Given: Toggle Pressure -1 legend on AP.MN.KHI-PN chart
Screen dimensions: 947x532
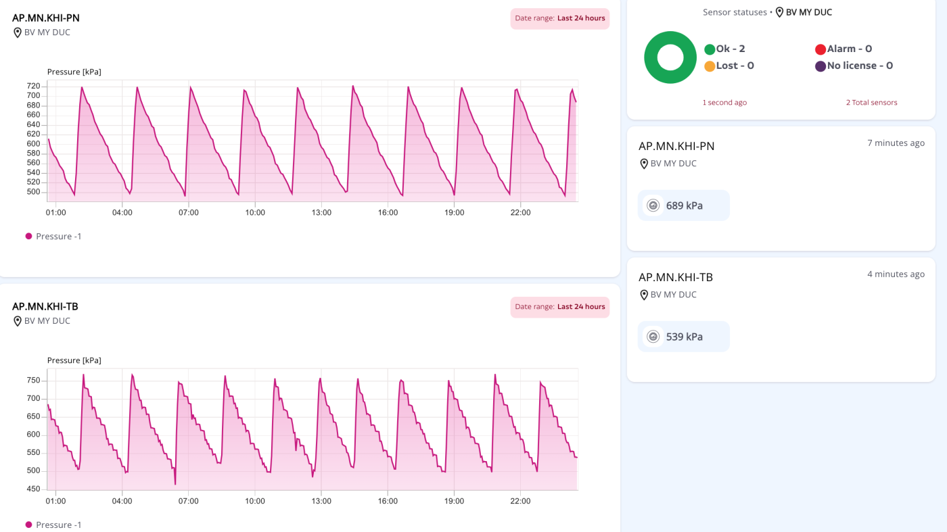Looking at the screenshot, I should pyautogui.click(x=53, y=237).
